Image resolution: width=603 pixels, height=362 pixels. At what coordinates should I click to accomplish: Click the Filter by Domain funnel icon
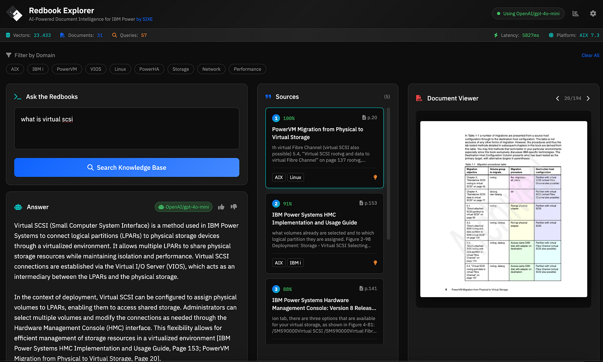coord(9,55)
